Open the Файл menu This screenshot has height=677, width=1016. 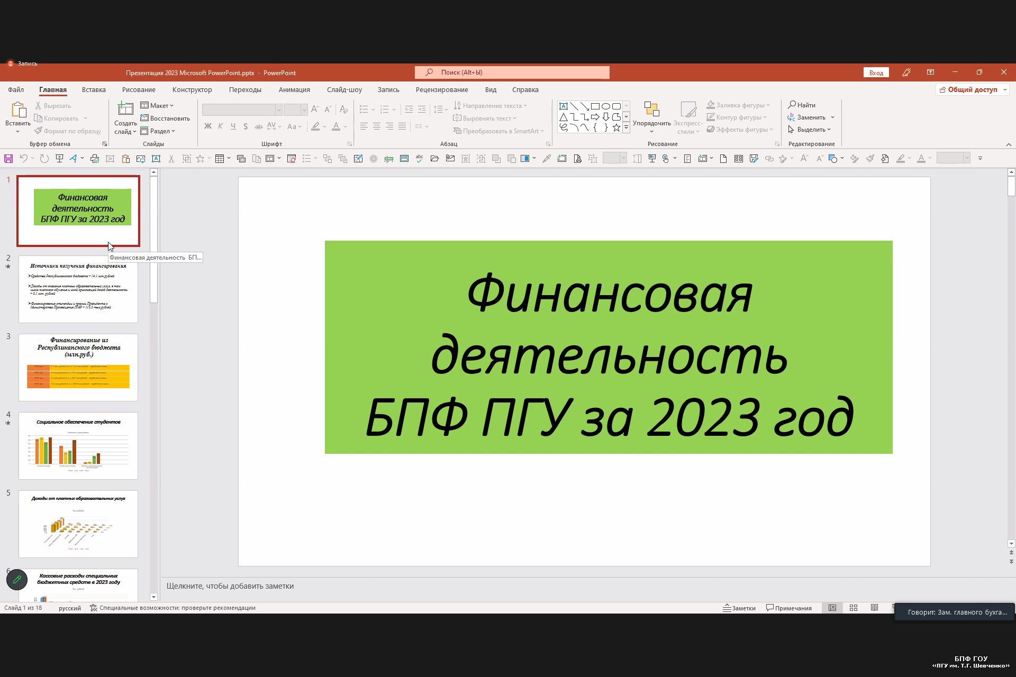(x=16, y=89)
